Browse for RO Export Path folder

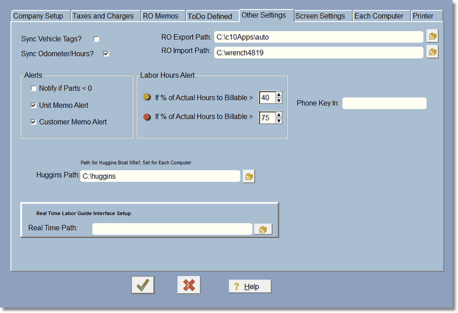tap(432, 37)
